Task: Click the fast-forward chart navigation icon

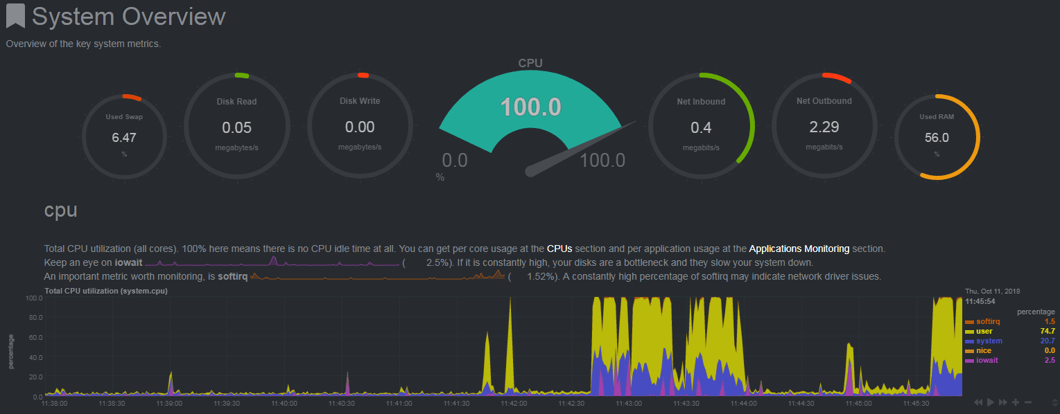Action: point(1002,402)
